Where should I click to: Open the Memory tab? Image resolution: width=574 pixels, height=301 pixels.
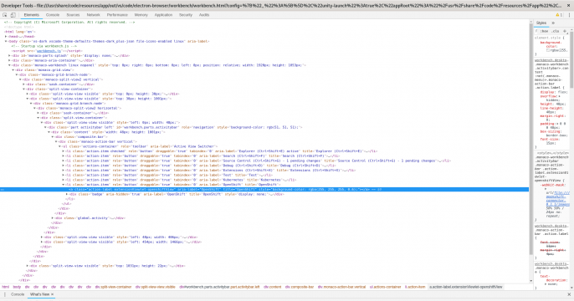coord(141,15)
